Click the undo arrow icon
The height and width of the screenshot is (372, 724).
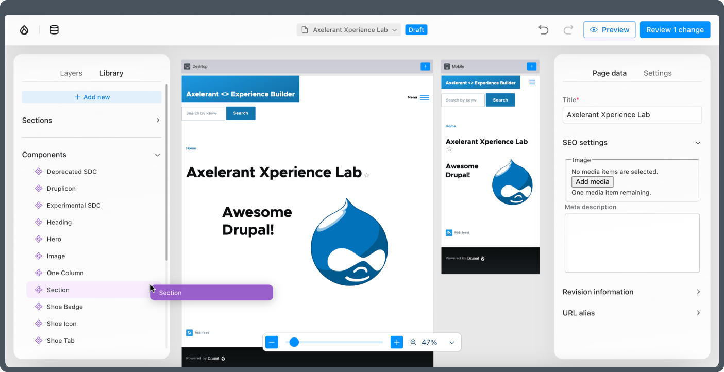pos(543,29)
